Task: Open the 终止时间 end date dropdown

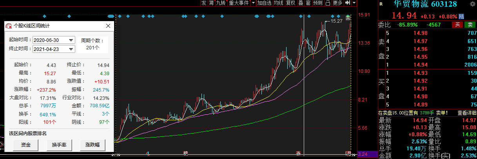Action: click(x=71, y=49)
